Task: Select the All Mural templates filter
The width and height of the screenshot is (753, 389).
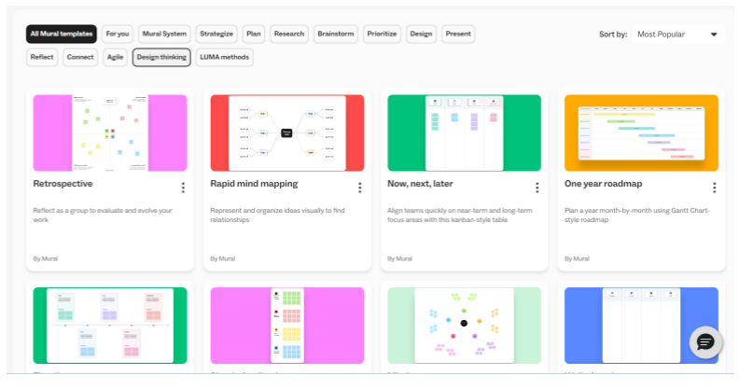Action: [x=61, y=35]
